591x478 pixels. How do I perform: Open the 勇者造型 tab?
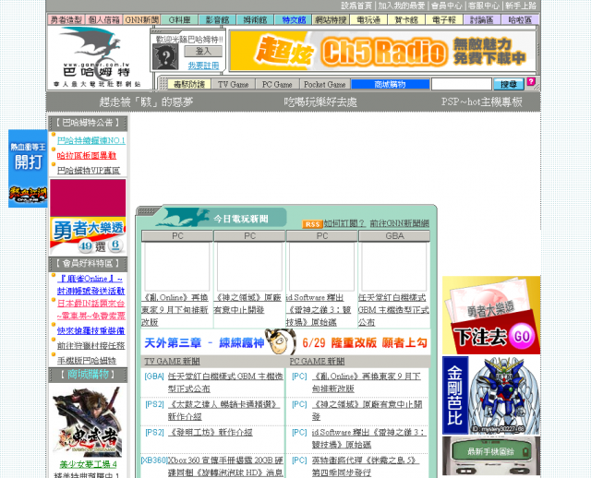[x=66, y=20]
